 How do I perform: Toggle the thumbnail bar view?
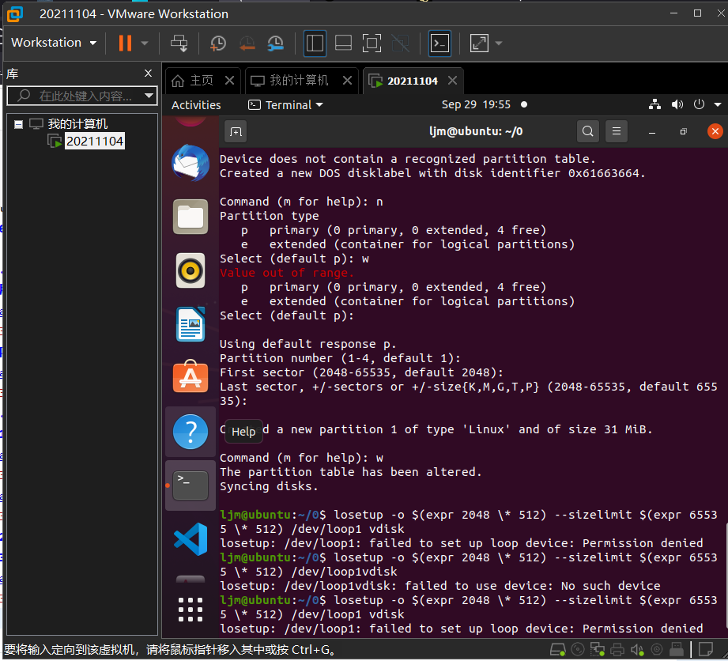[343, 43]
